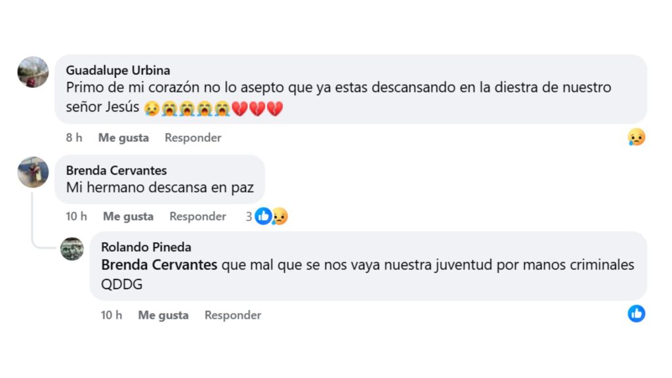This screenshot has height=378, width=672.
Task: Click the 10 h timestamp on Brenda's comment
Action: click(x=76, y=216)
